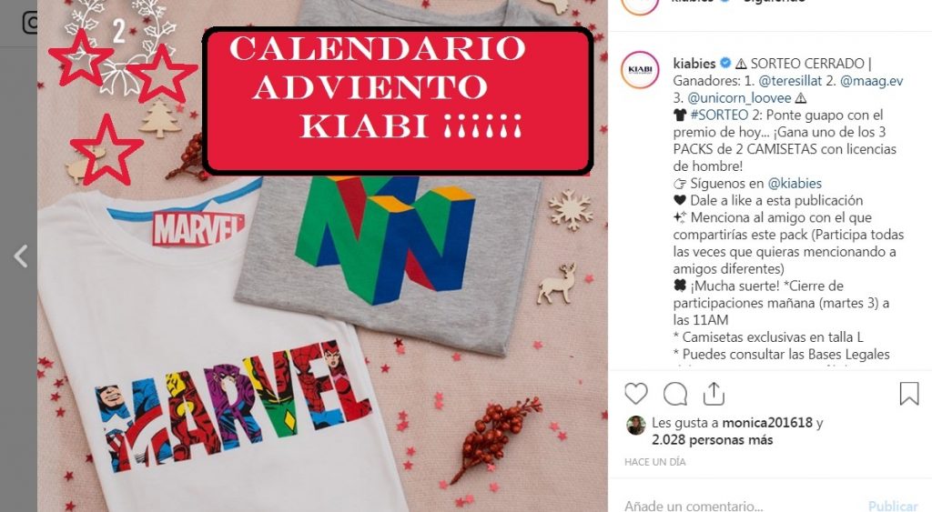Open the liker avatar beside Les gusta
The image size is (932, 512).
click(x=636, y=426)
